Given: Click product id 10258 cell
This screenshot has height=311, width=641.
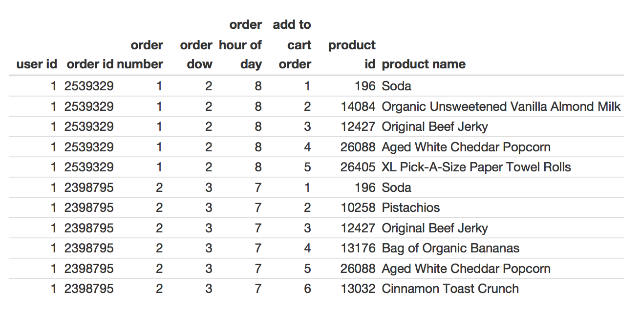Looking at the screenshot, I should 358,207.
